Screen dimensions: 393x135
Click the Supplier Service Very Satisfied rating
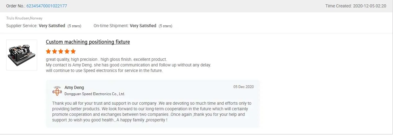[x=52, y=26]
